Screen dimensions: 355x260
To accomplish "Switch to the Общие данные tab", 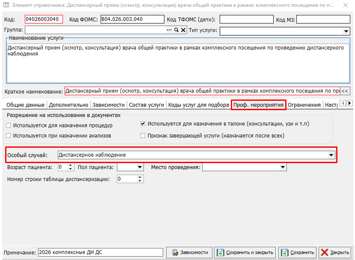I will point(25,105).
